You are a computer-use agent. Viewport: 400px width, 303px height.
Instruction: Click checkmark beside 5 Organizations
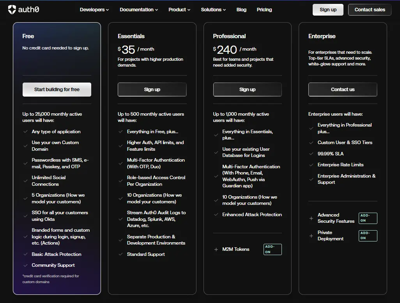coord(25,198)
